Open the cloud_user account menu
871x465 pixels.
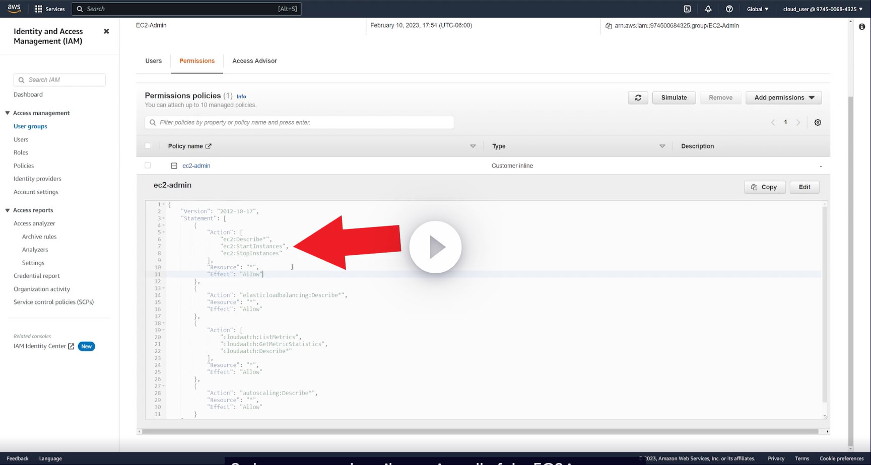click(823, 9)
